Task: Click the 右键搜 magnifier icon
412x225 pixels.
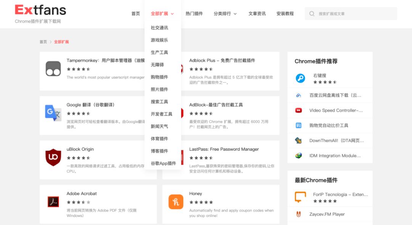Action: point(300,78)
